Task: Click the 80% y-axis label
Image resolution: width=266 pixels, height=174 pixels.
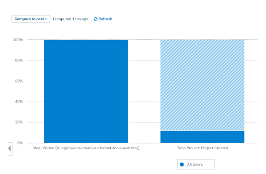Action: (19, 61)
